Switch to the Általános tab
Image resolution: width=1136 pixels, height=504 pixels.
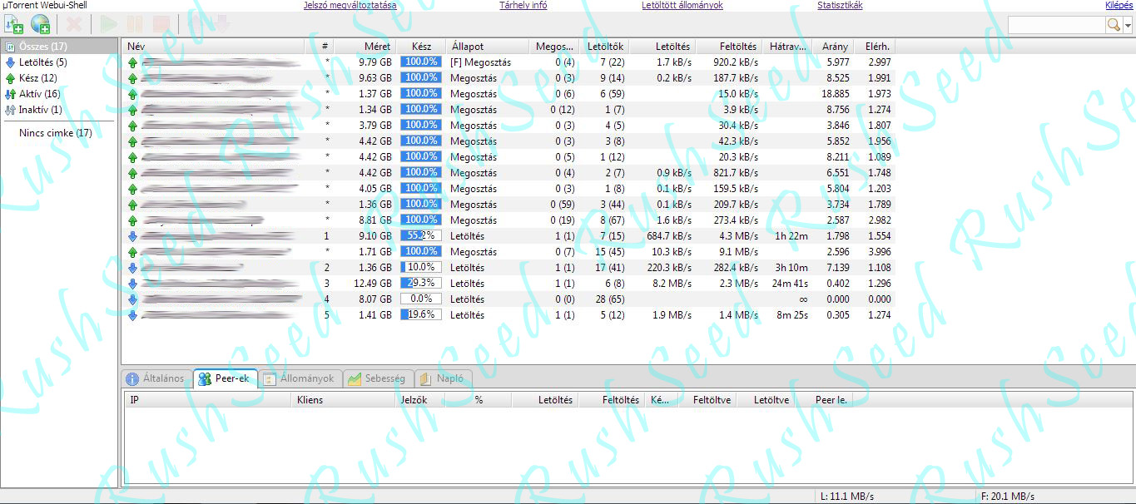click(155, 379)
